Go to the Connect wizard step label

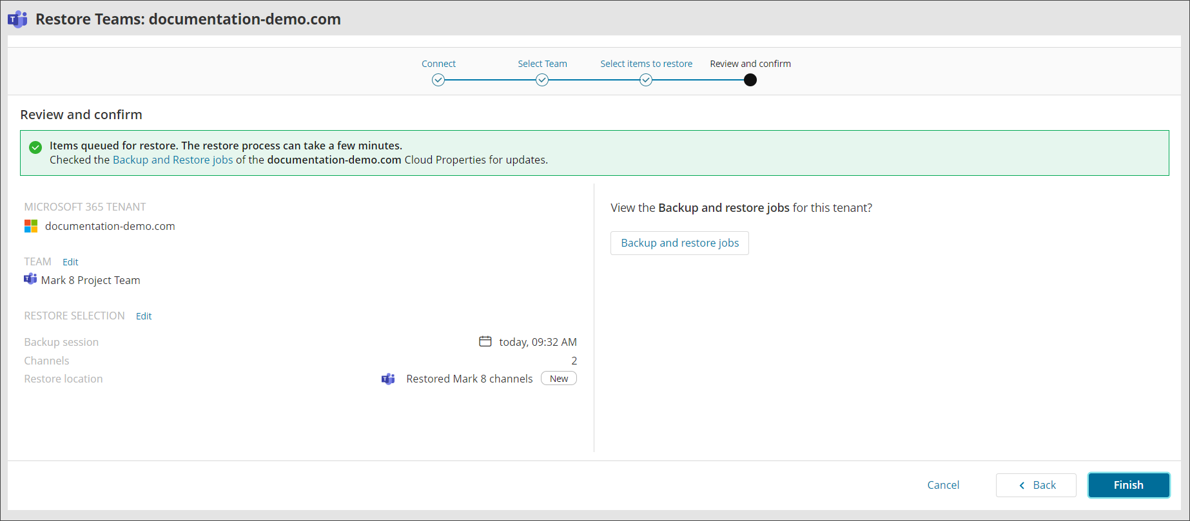coord(438,64)
